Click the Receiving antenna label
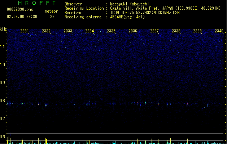This screenshot has width=227, height=144. click(83, 17)
